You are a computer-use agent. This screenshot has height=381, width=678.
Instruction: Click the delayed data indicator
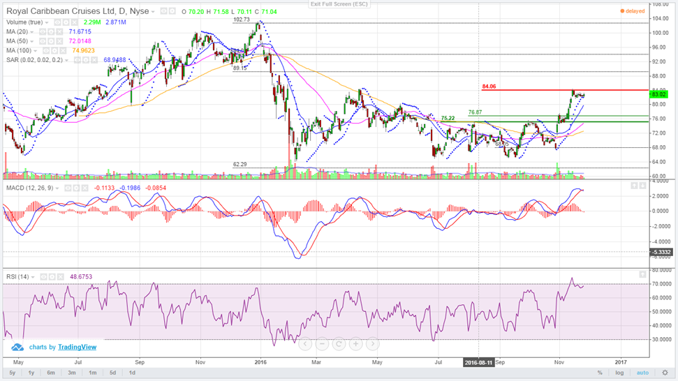pyautogui.click(x=633, y=11)
